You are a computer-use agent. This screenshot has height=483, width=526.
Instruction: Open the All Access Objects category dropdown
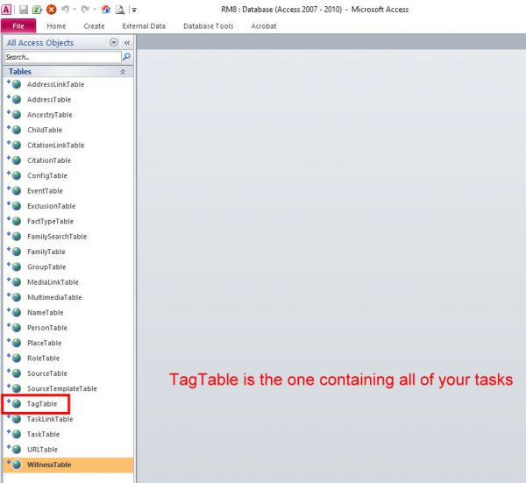tap(114, 42)
